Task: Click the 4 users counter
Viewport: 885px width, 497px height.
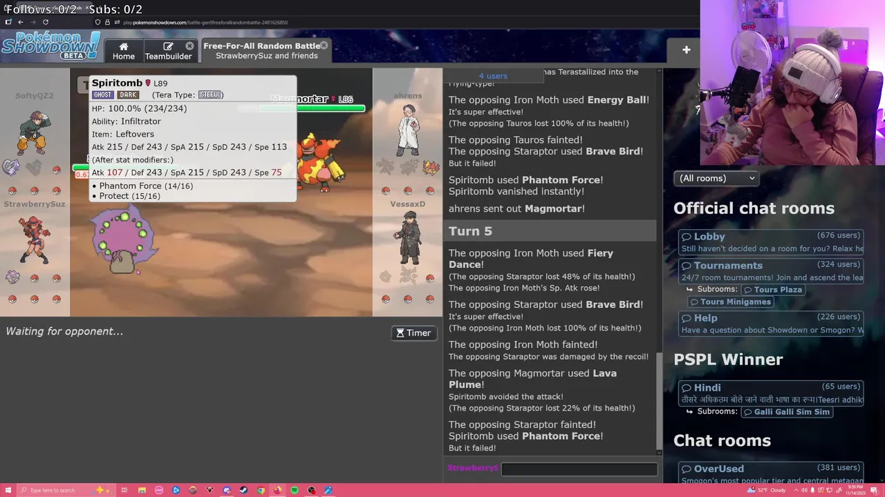Action: click(493, 76)
